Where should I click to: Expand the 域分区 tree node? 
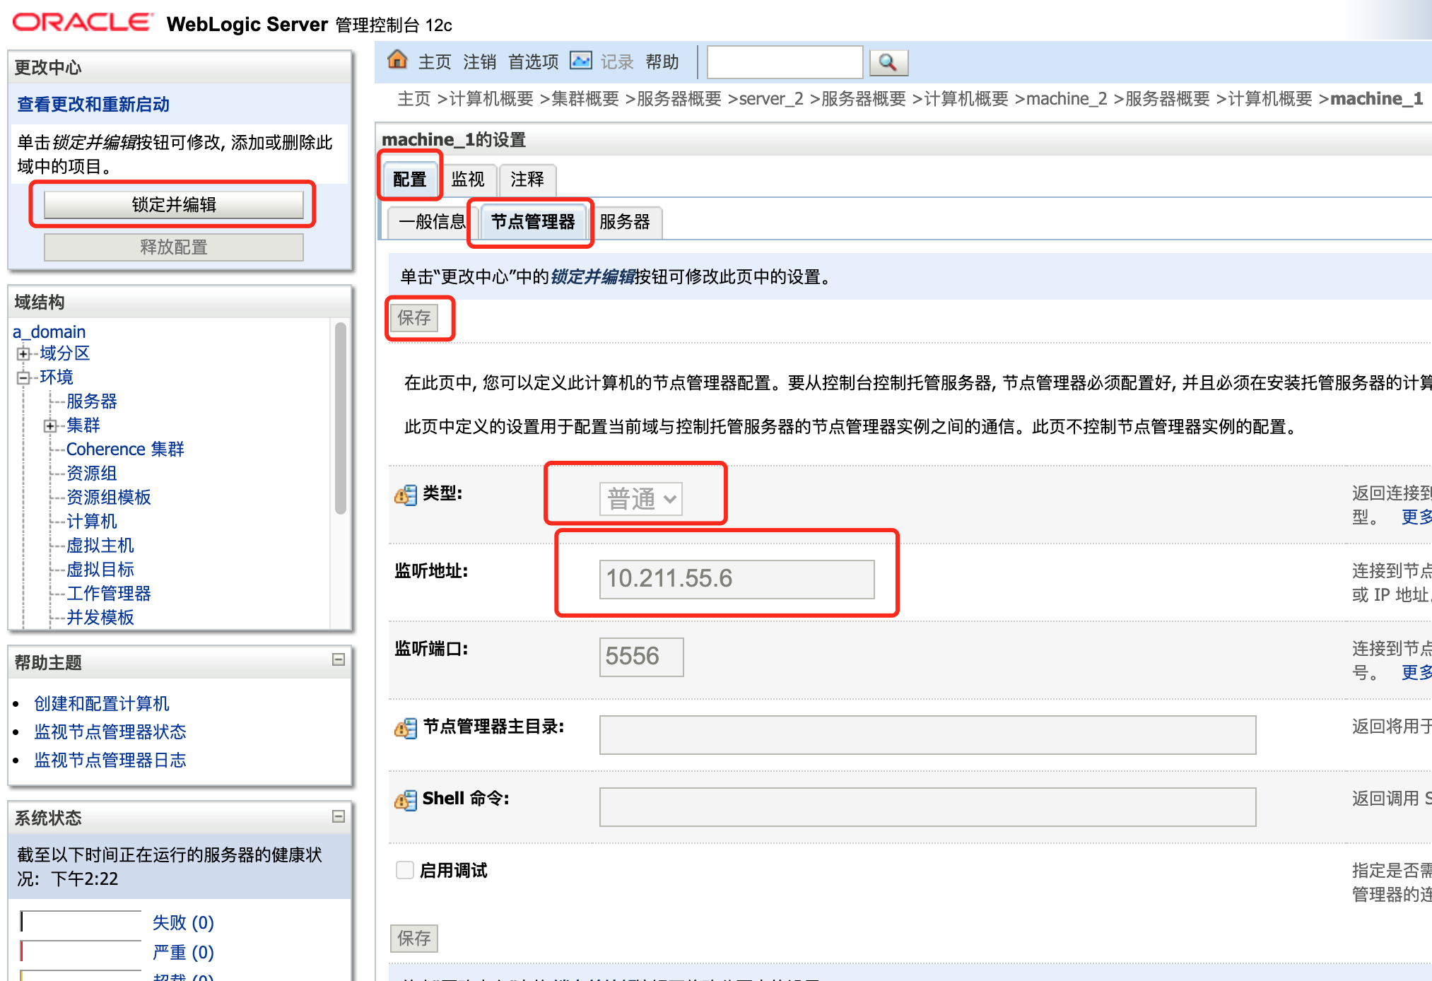coord(23,353)
